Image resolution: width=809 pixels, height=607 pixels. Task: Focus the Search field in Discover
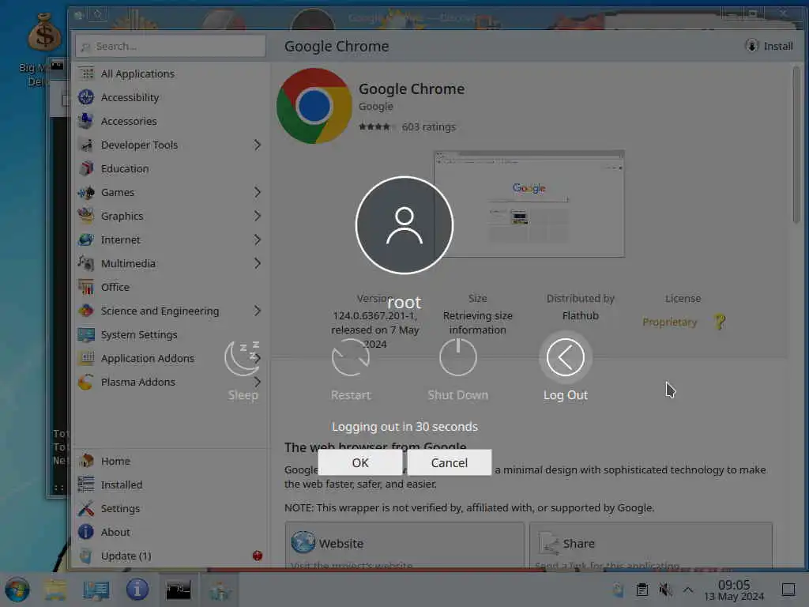(171, 47)
